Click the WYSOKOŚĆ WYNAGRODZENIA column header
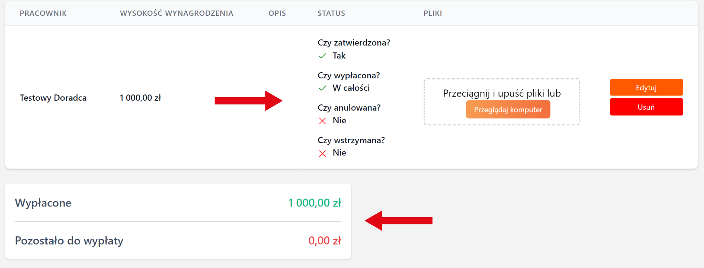The height and width of the screenshot is (268, 704). [x=176, y=13]
